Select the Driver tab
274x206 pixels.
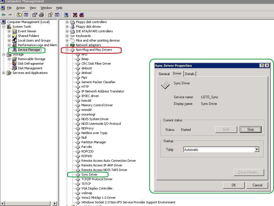[x=177, y=73]
